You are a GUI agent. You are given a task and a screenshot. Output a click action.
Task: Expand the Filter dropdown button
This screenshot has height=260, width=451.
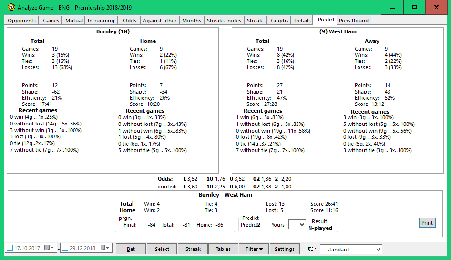tap(255, 249)
